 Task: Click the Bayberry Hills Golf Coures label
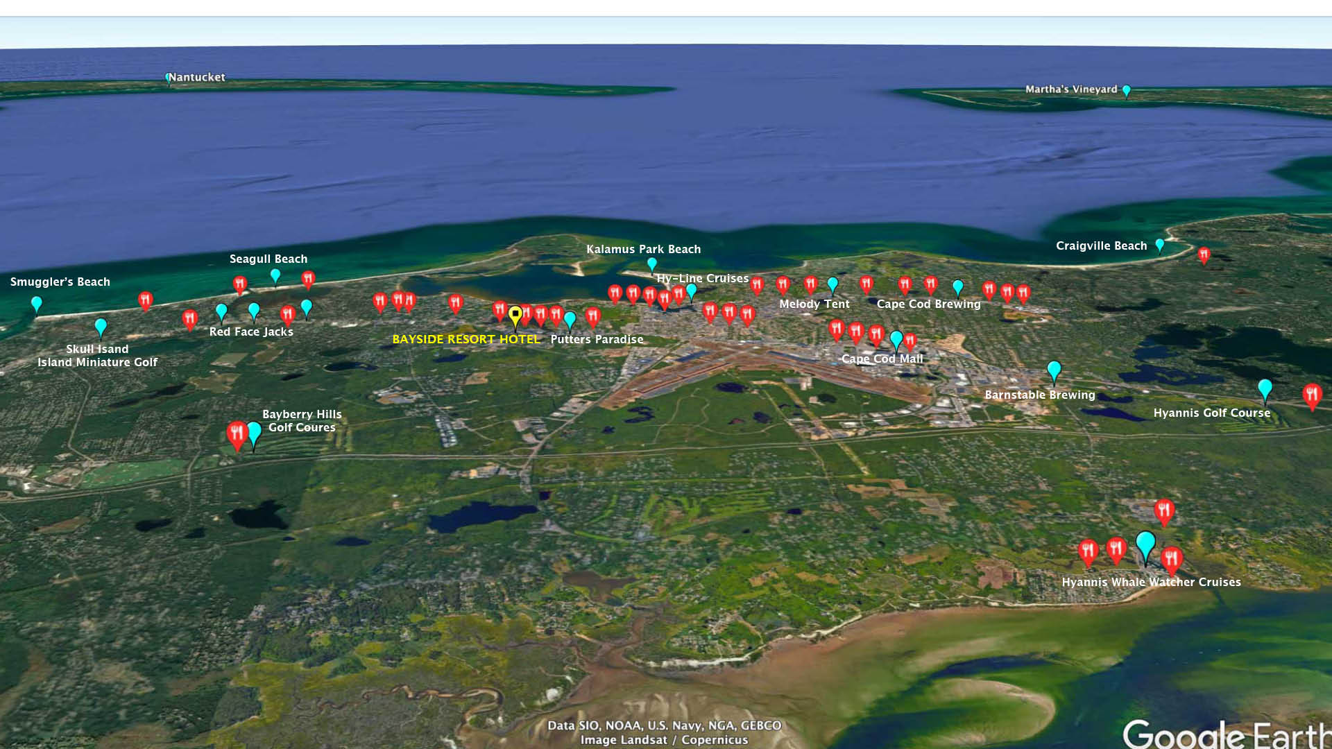[x=302, y=420]
